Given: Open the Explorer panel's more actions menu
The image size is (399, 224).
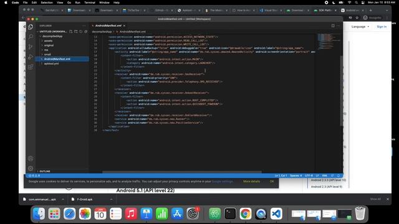Looking at the screenshot, I should coord(84,26).
